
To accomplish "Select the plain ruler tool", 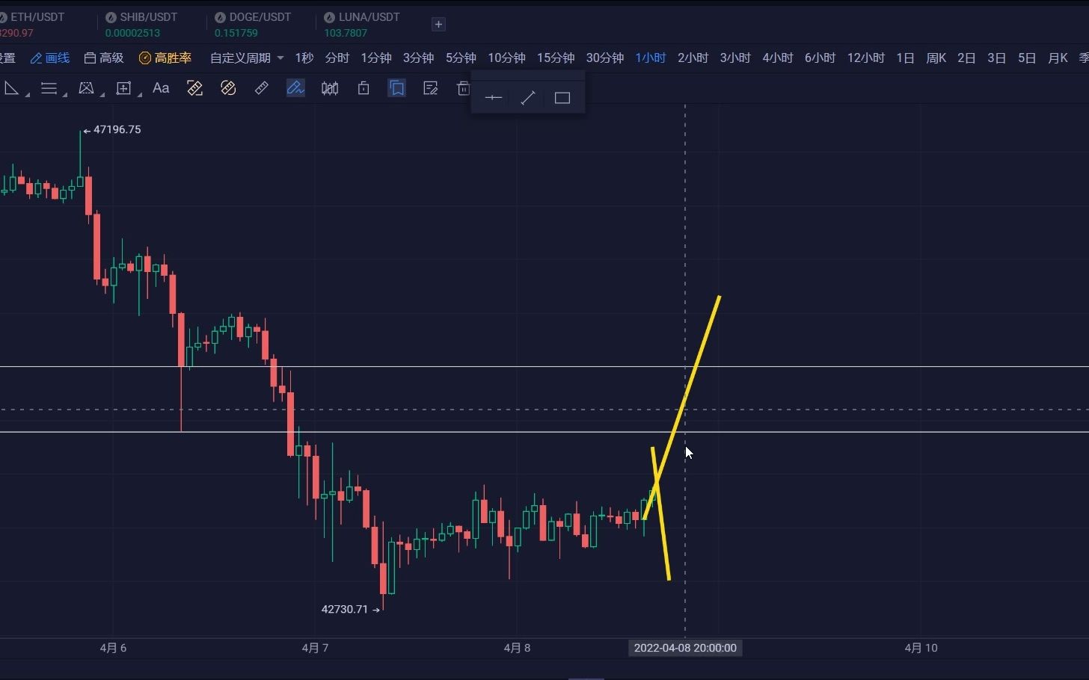I will [262, 88].
